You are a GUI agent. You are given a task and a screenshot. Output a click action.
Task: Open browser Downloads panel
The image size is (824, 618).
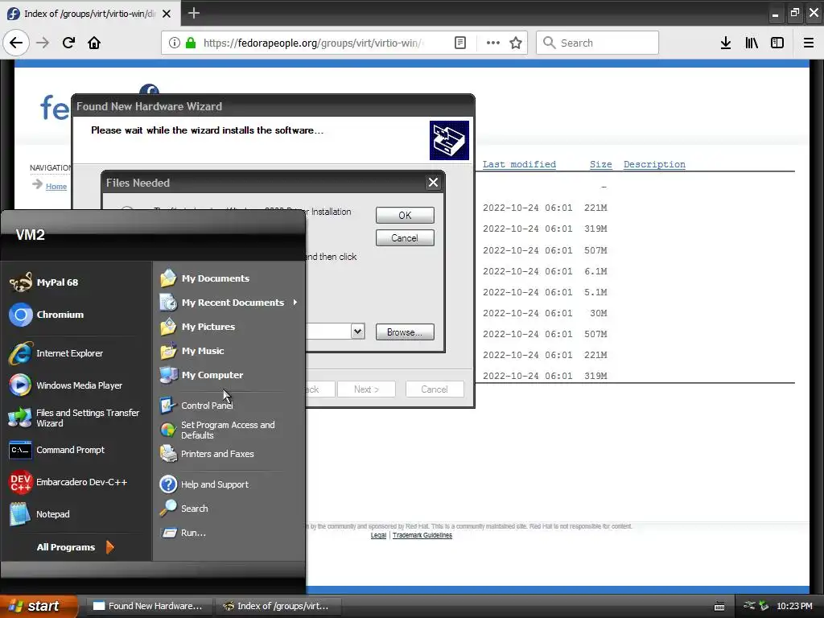tap(726, 43)
